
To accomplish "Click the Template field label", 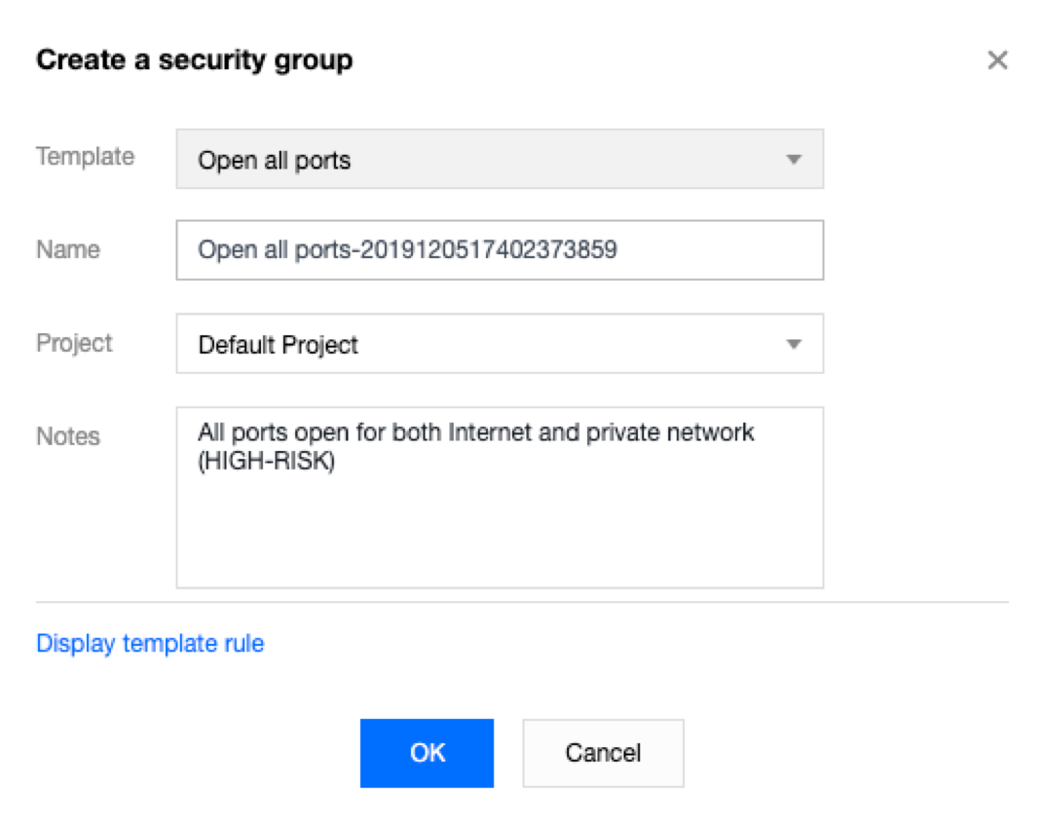I will (x=85, y=157).
